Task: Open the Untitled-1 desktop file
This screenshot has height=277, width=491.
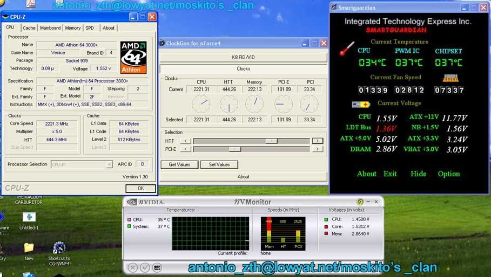Action: tap(29, 217)
